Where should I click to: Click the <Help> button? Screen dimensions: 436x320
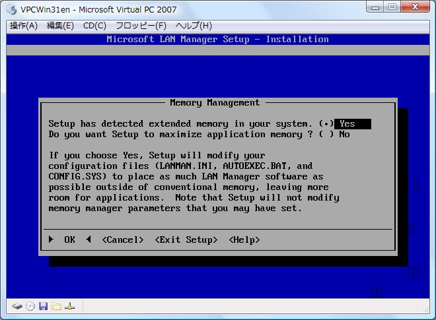click(x=244, y=240)
